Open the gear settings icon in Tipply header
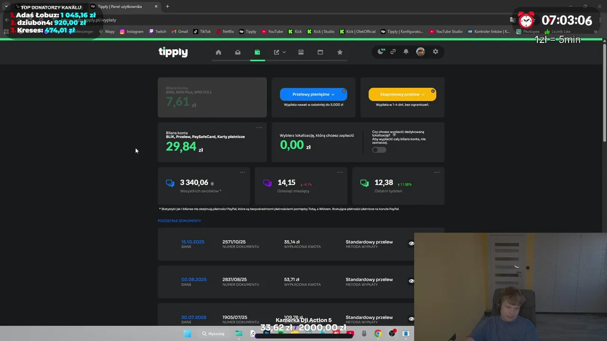This screenshot has height=341, width=607. 435,52
